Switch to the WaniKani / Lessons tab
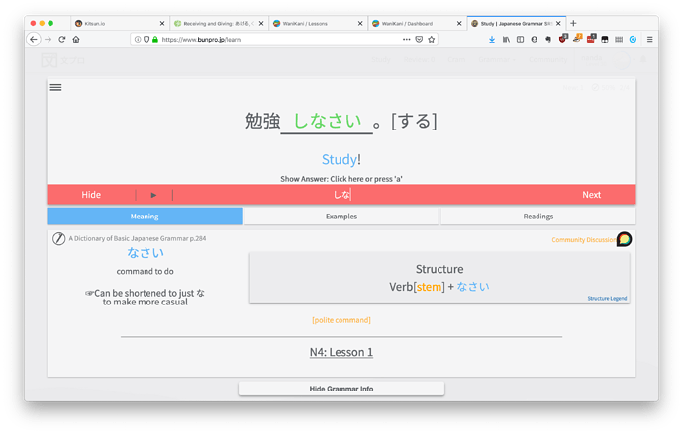The width and height of the screenshot is (683, 434). (x=318, y=24)
